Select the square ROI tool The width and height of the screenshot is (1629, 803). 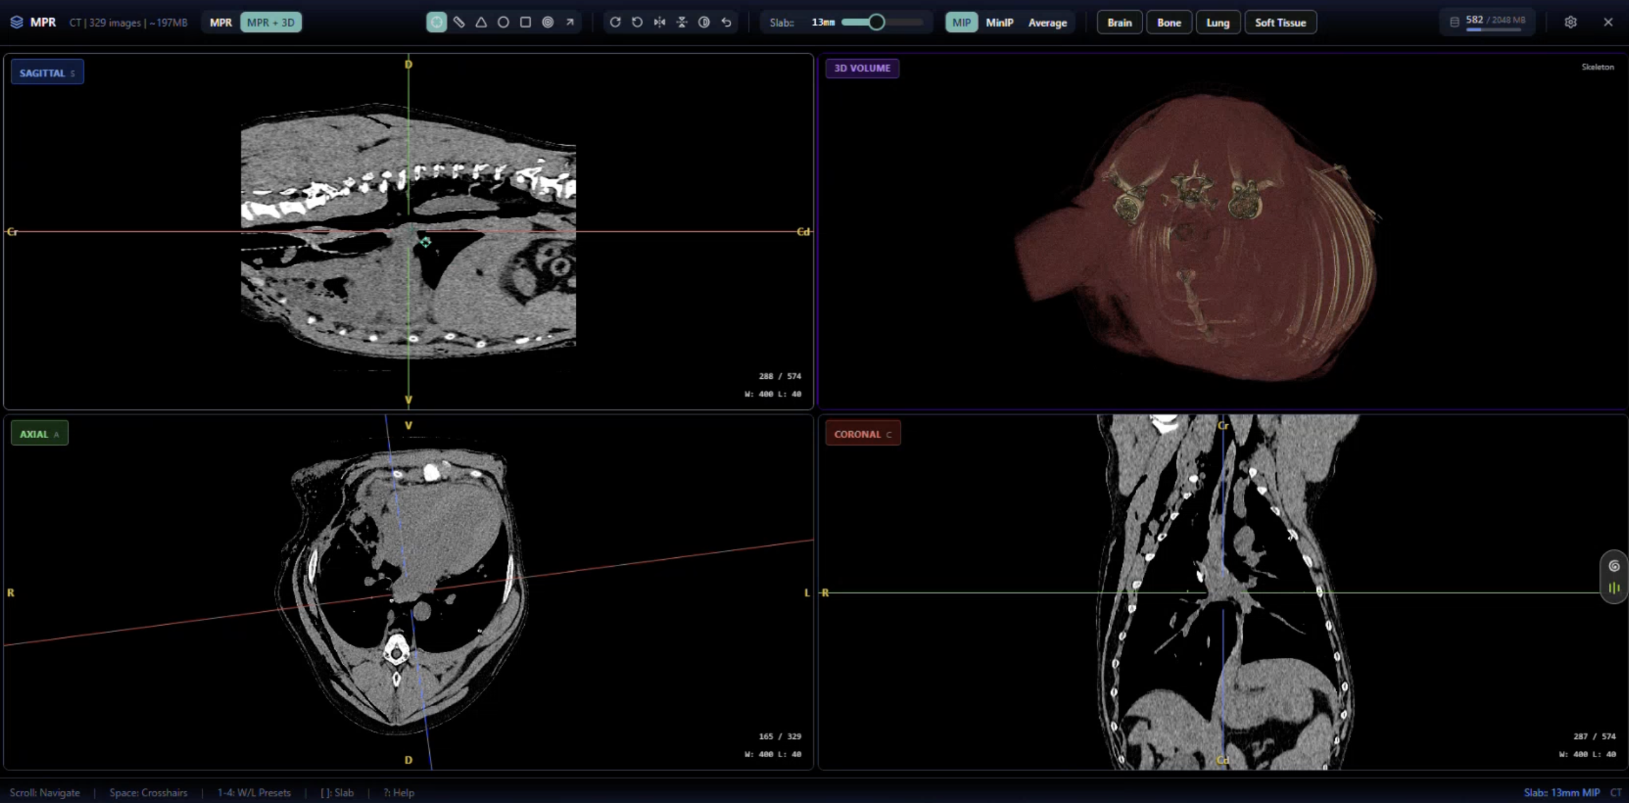pyautogui.click(x=525, y=22)
